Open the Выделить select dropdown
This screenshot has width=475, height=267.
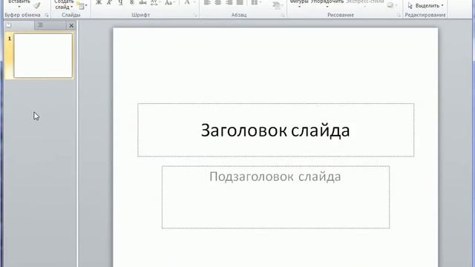click(425, 5)
